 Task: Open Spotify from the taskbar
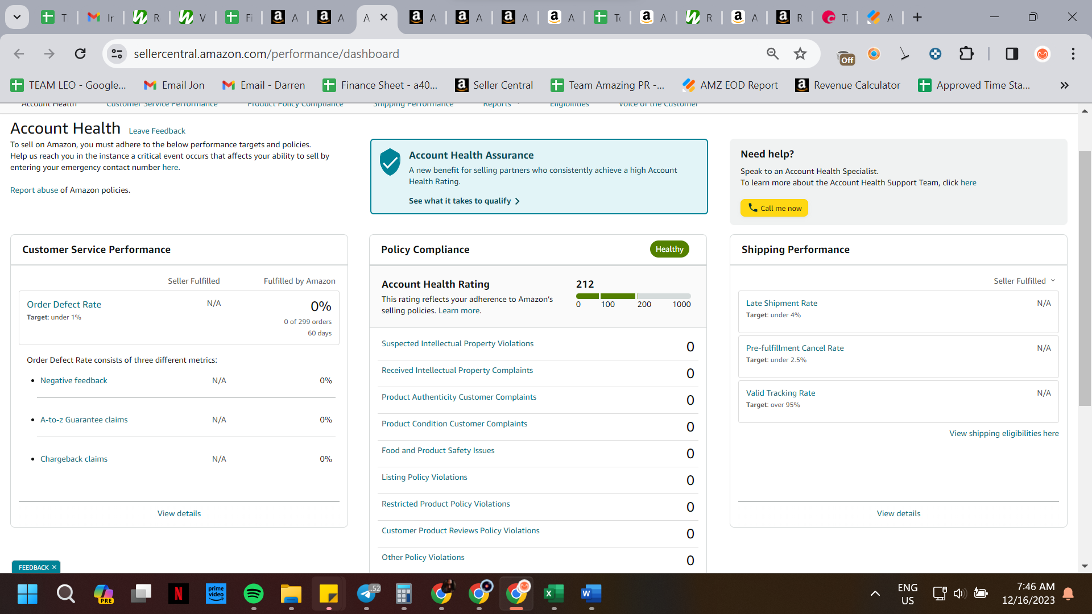point(254,594)
